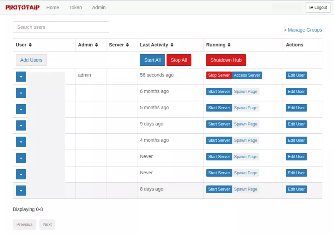The height and width of the screenshot is (234, 334).
Task: Open the Token page
Action: pos(75,7)
